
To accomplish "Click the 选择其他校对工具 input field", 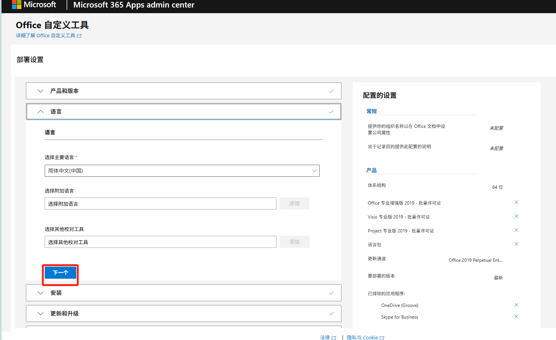I will [160, 242].
